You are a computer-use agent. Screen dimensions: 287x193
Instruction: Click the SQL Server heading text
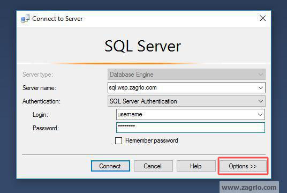(143, 46)
